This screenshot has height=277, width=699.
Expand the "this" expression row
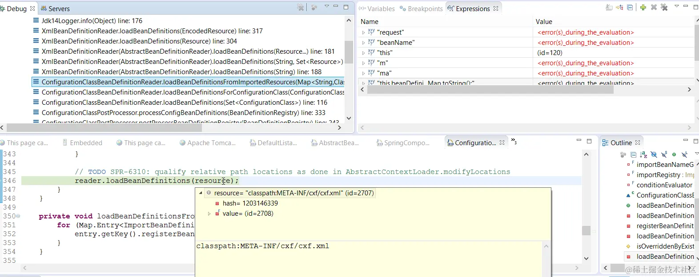point(363,53)
